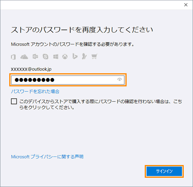Click the Office logo icon
193x187 pixels.
point(14,57)
